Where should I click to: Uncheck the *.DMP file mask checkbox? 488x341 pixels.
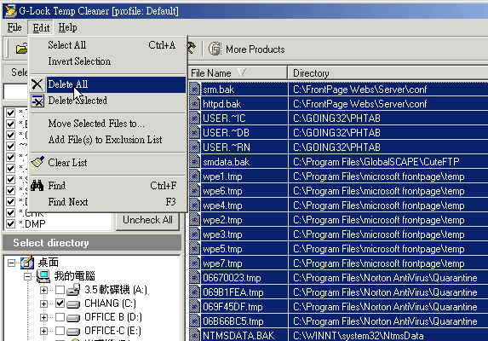pos(10,224)
